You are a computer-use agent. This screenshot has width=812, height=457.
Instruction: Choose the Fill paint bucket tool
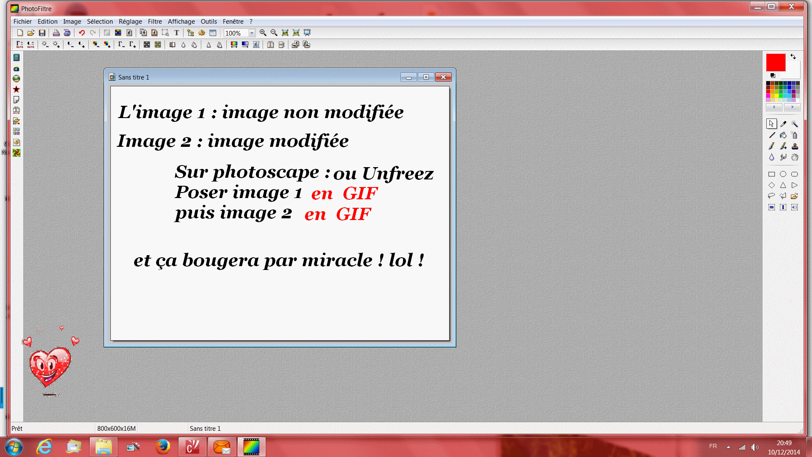click(783, 135)
